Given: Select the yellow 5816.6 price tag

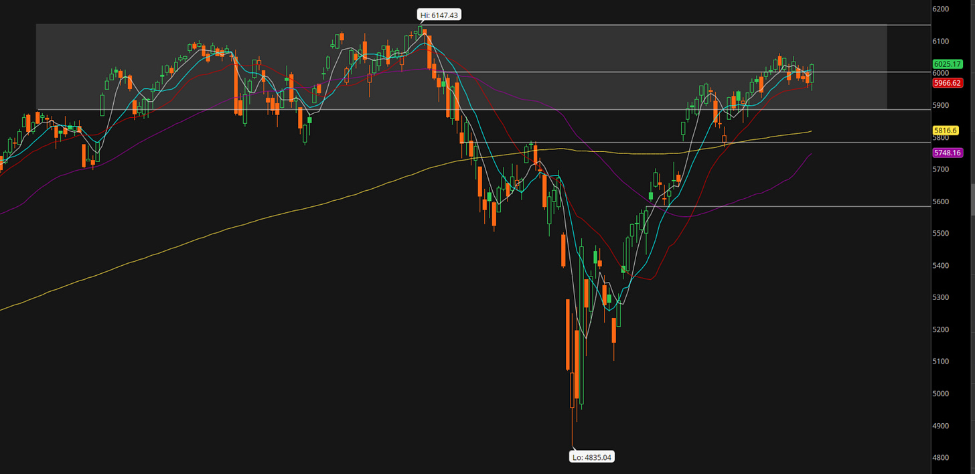Looking at the screenshot, I should click(x=946, y=131).
